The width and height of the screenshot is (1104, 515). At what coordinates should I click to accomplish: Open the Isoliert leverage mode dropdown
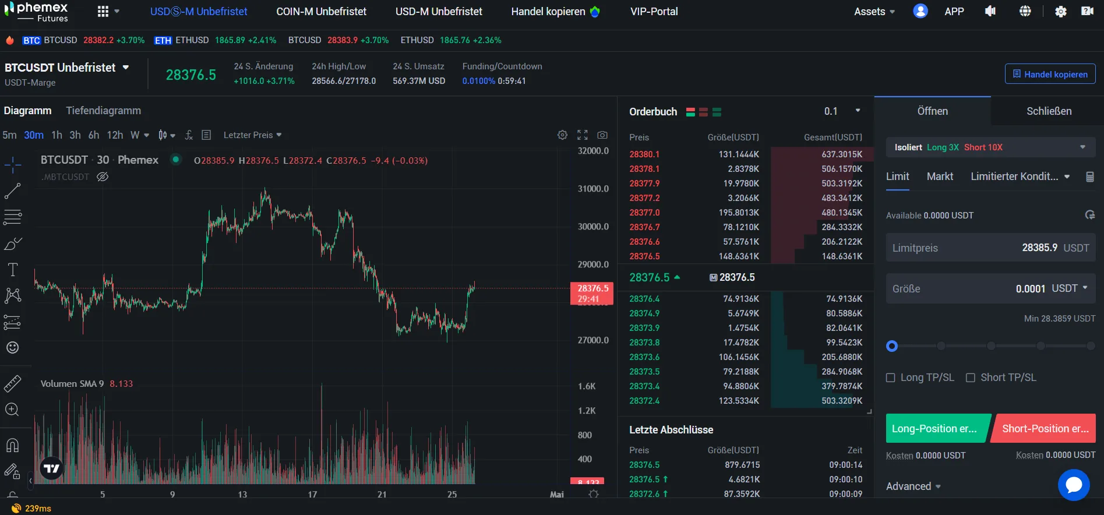click(990, 147)
